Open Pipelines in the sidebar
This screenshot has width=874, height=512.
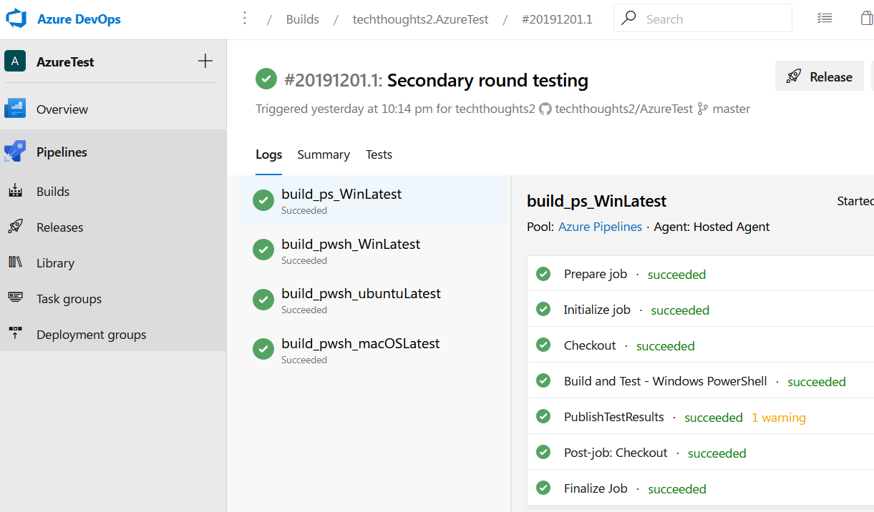click(113, 152)
